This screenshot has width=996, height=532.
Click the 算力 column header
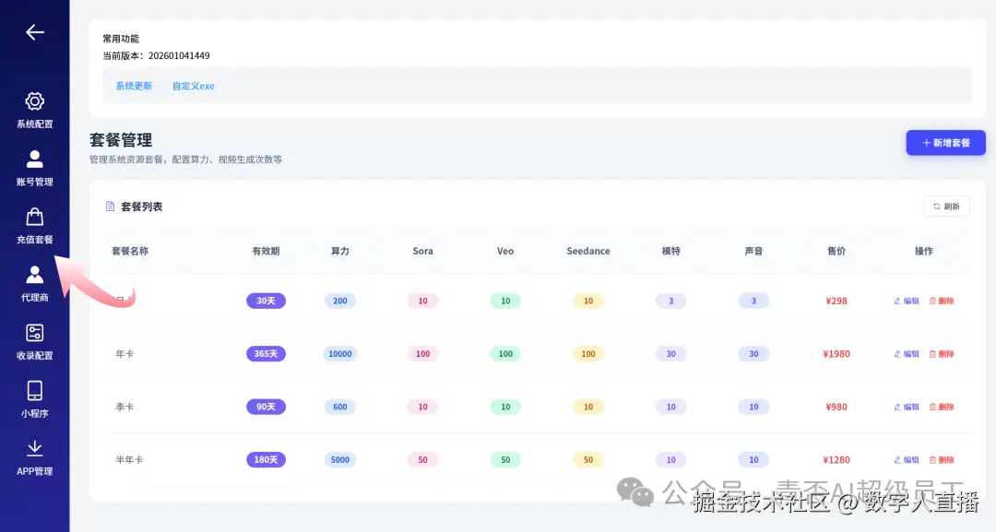(x=339, y=251)
